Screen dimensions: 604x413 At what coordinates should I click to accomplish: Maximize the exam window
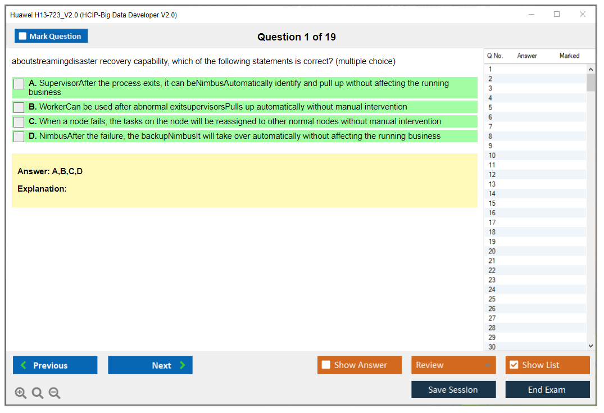[557, 15]
